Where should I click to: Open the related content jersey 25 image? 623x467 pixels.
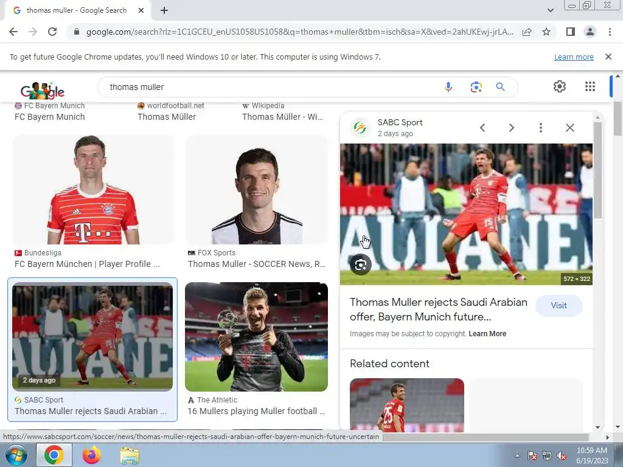point(407,405)
